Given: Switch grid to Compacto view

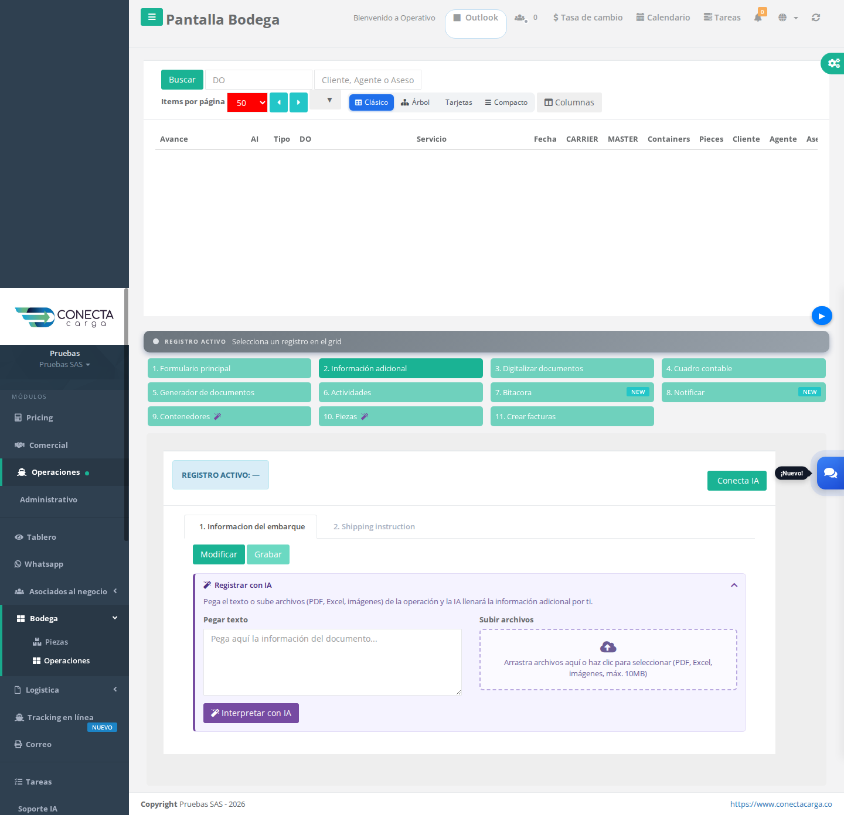Looking at the screenshot, I should (506, 102).
